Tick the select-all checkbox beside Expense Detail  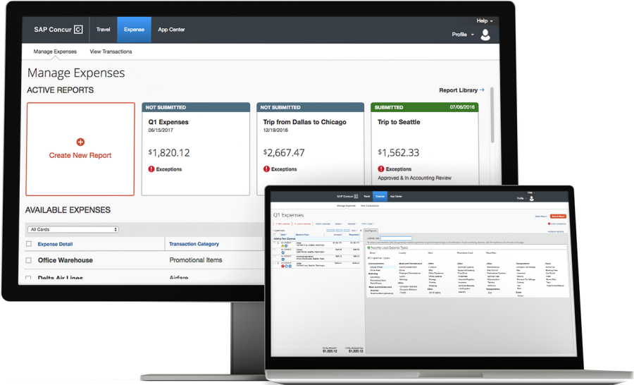click(x=29, y=244)
